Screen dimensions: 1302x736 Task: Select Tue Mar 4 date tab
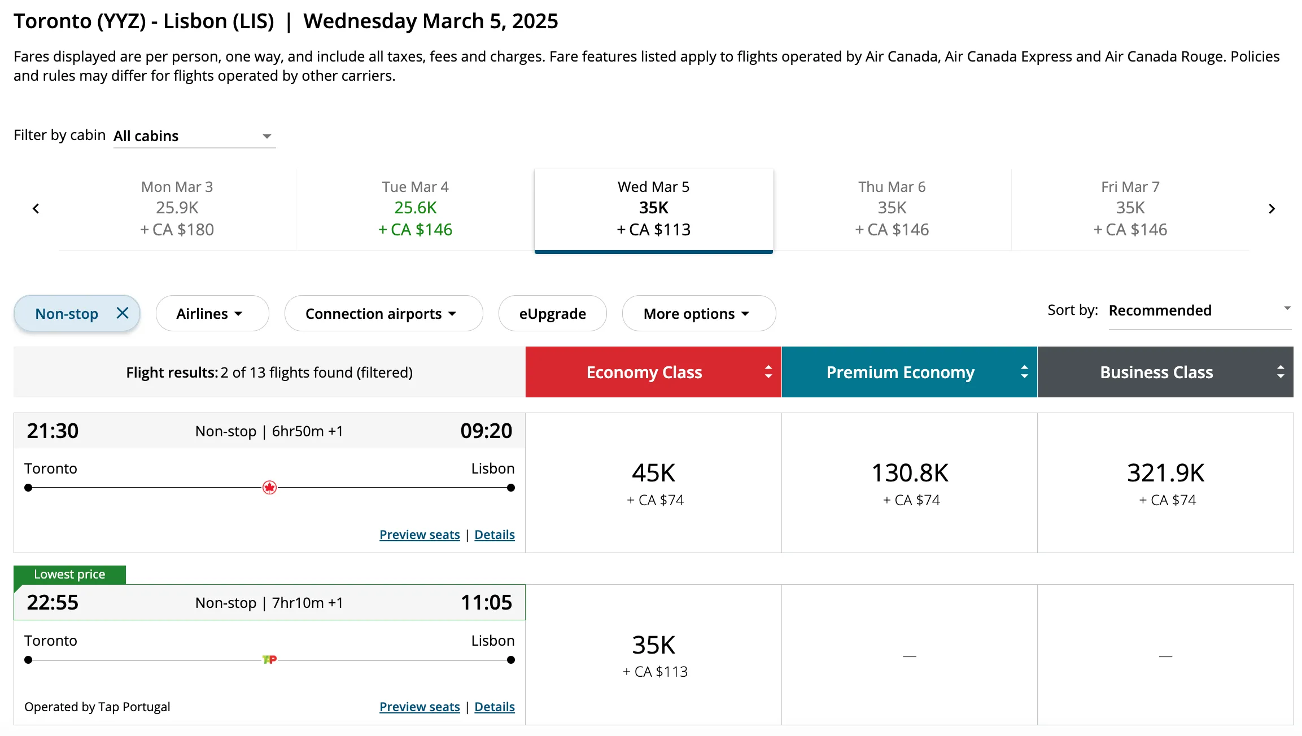tap(415, 208)
